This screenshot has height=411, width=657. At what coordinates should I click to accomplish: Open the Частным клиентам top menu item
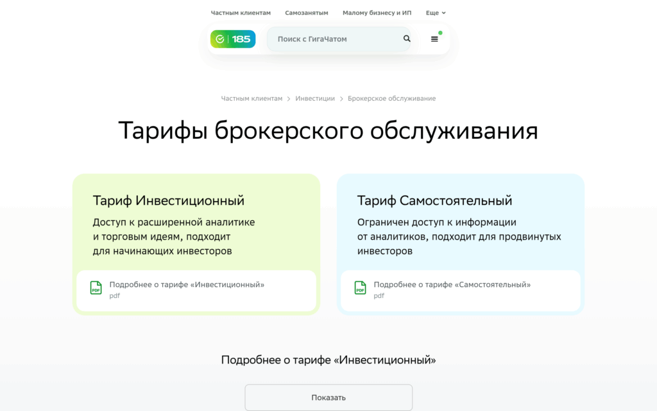click(241, 13)
